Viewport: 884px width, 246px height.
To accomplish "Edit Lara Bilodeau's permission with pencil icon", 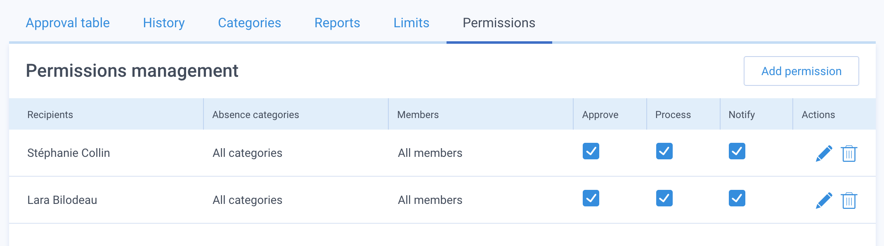I will (824, 201).
